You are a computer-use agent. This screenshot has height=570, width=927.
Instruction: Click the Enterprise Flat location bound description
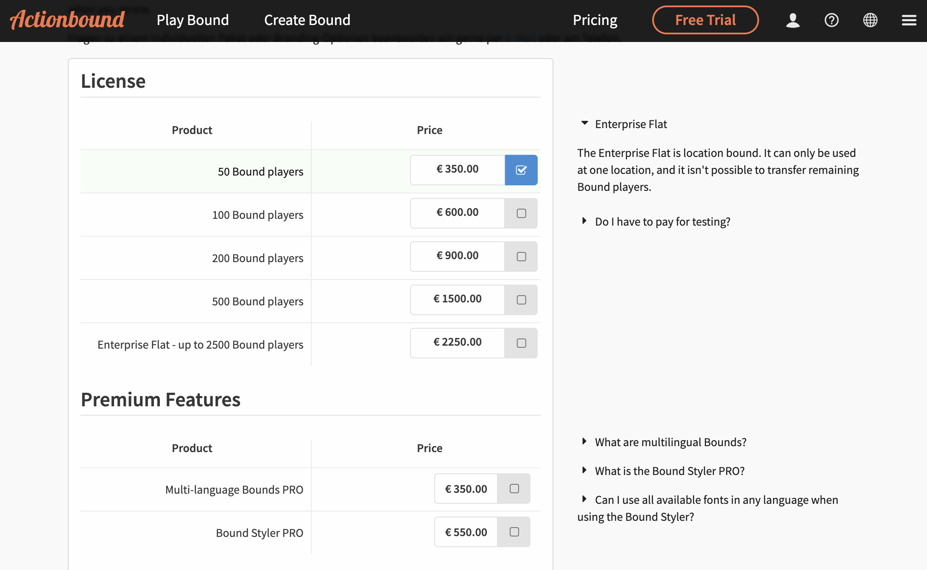718,170
